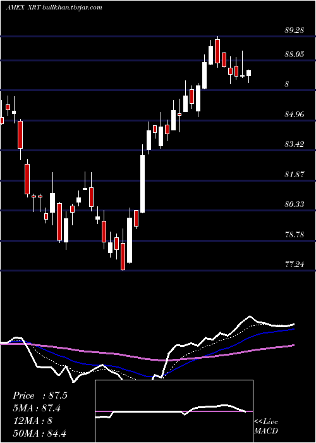Screen dimensions: 316x443
Task: Click the 88.05 price level label
Action: (x=295, y=54)
